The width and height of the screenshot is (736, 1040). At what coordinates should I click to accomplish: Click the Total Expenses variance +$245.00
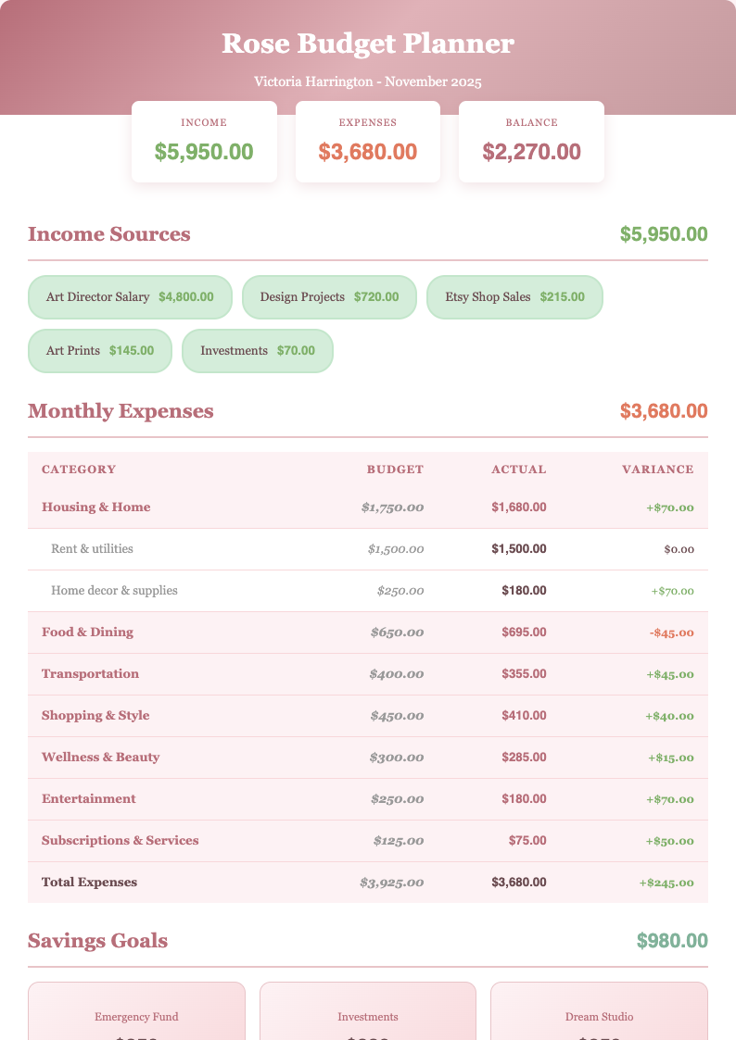click(x=666, y=883)
